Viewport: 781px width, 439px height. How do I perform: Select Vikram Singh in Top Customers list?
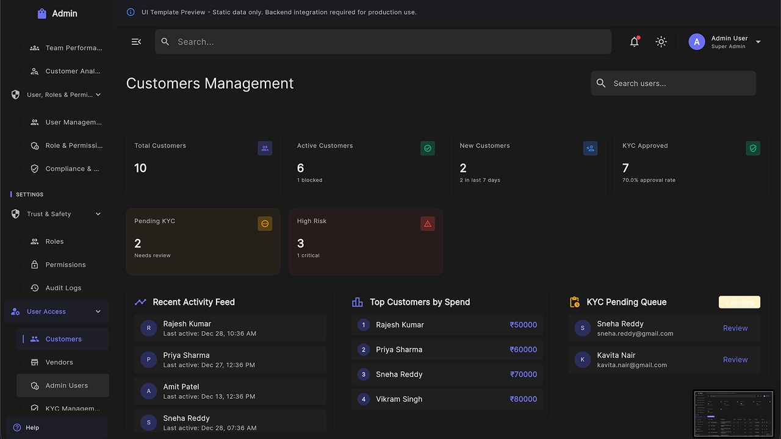(447, 399)
